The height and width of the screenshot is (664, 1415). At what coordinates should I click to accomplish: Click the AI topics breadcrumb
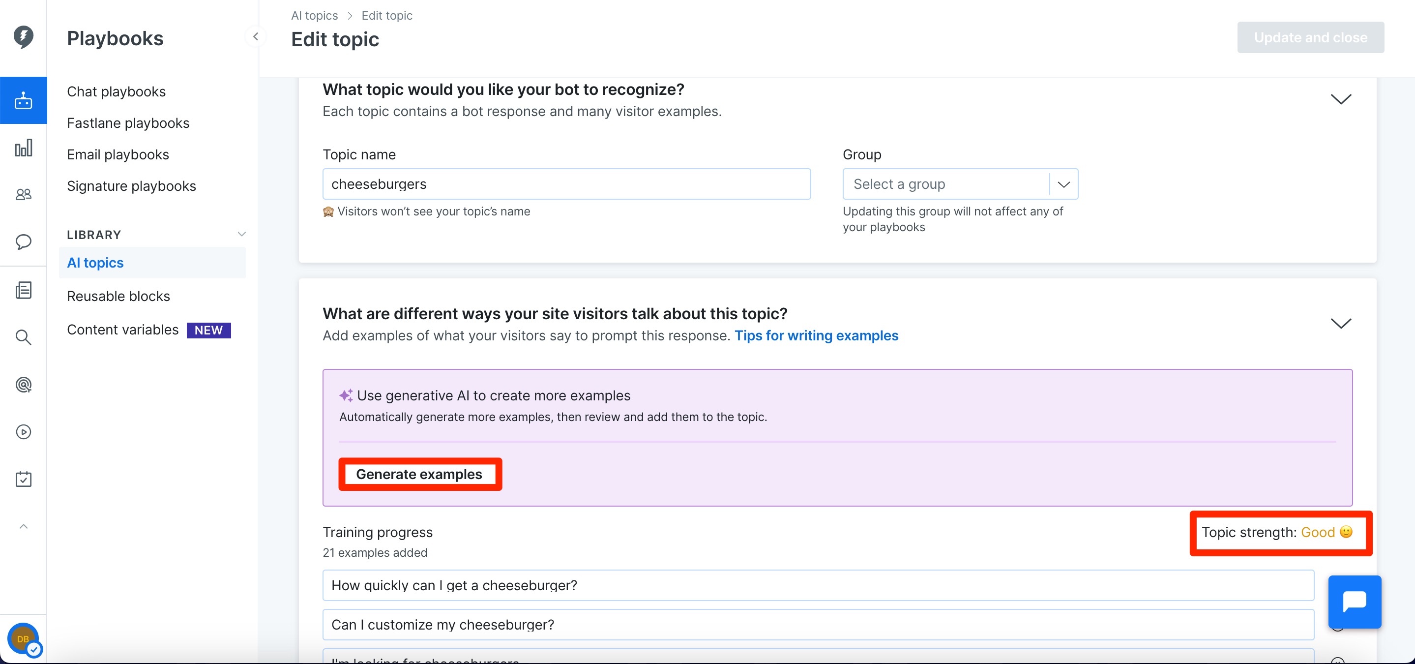[314, 15]
